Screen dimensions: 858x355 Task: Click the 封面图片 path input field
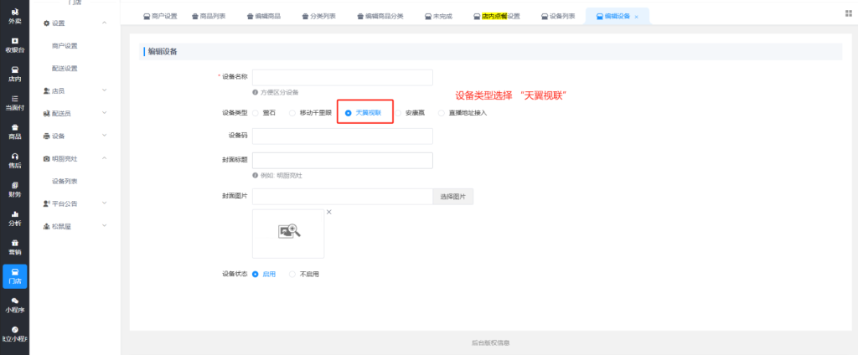coord(343,197)
